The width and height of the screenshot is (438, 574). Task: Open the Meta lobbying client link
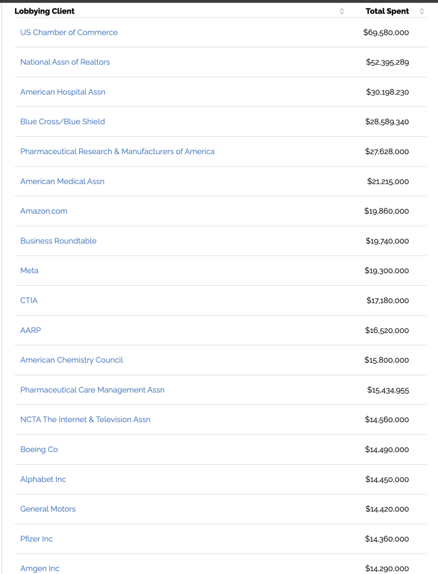click(29, 271)
